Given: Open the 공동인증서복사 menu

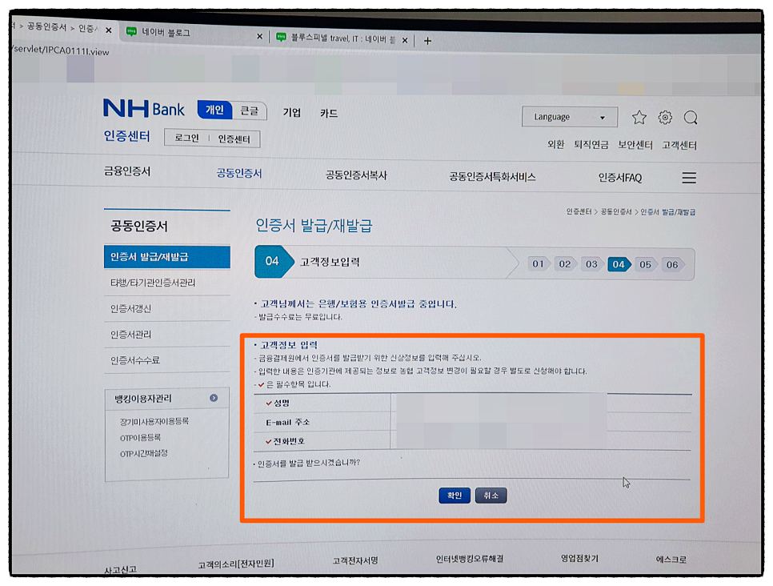Looking at the screenshot, I should [x=356, y=175].
